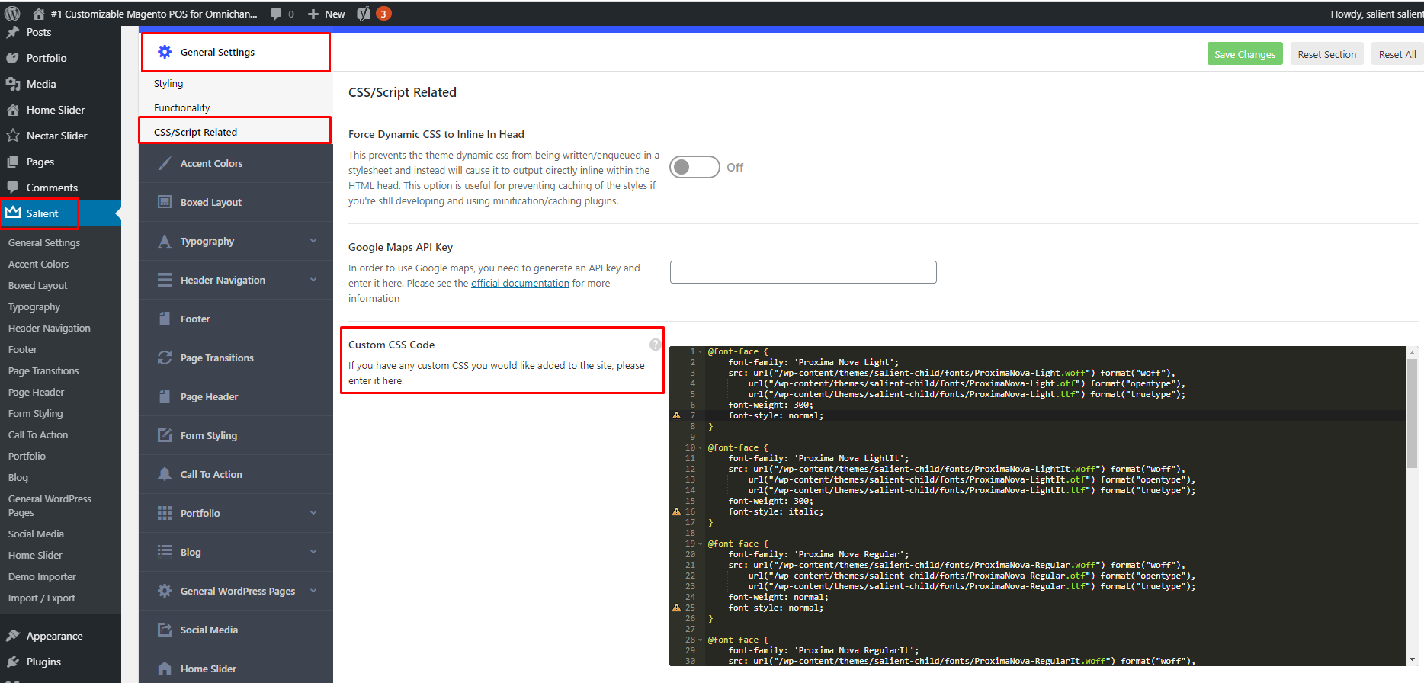Open the official documentation link
Screen dimensions: 1424x683
(x=520, y=283)
